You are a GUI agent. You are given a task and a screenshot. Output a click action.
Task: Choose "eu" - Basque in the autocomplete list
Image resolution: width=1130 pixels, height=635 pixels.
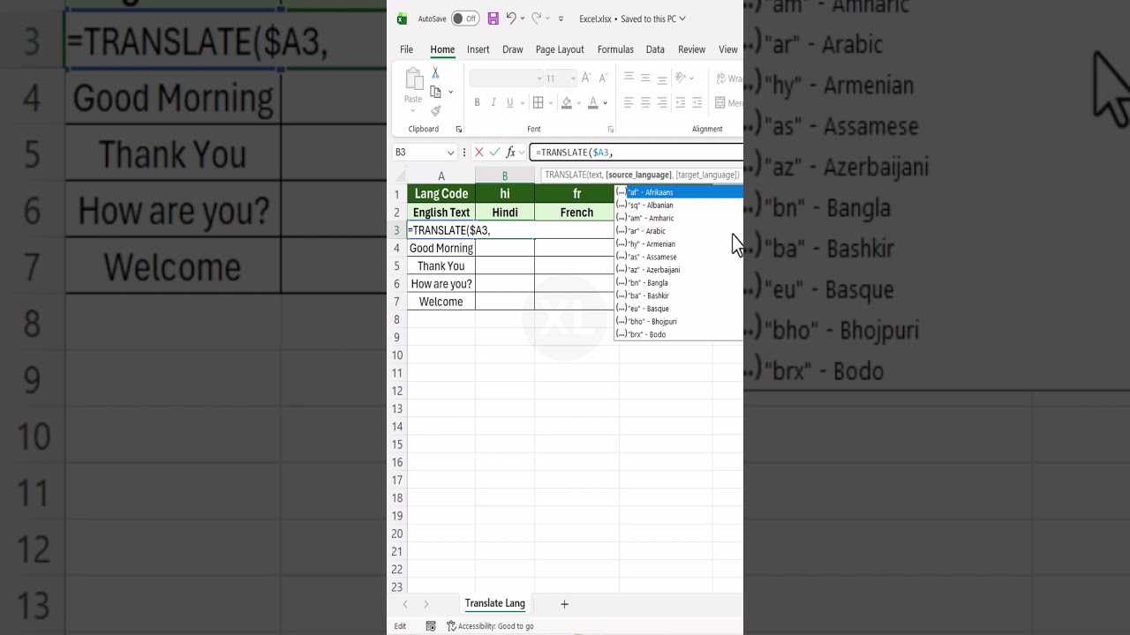click(679, 309)
